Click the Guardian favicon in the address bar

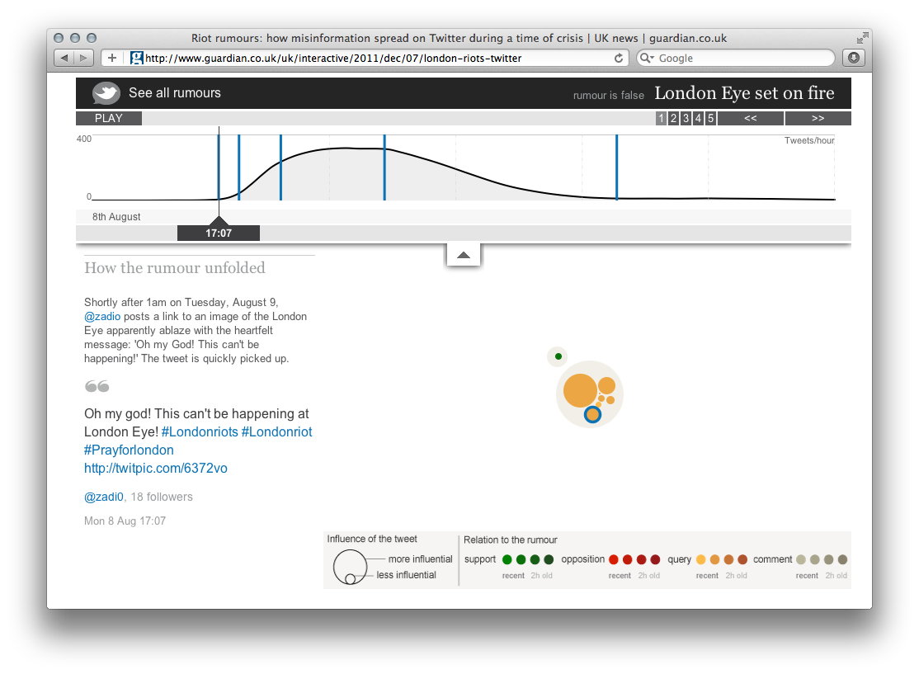(x=137, y=58)
